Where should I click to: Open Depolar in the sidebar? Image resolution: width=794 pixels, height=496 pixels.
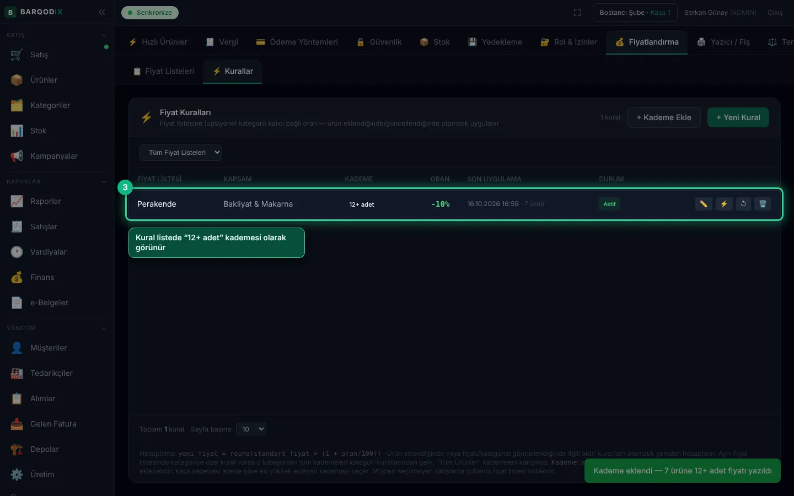pos(57,449)
